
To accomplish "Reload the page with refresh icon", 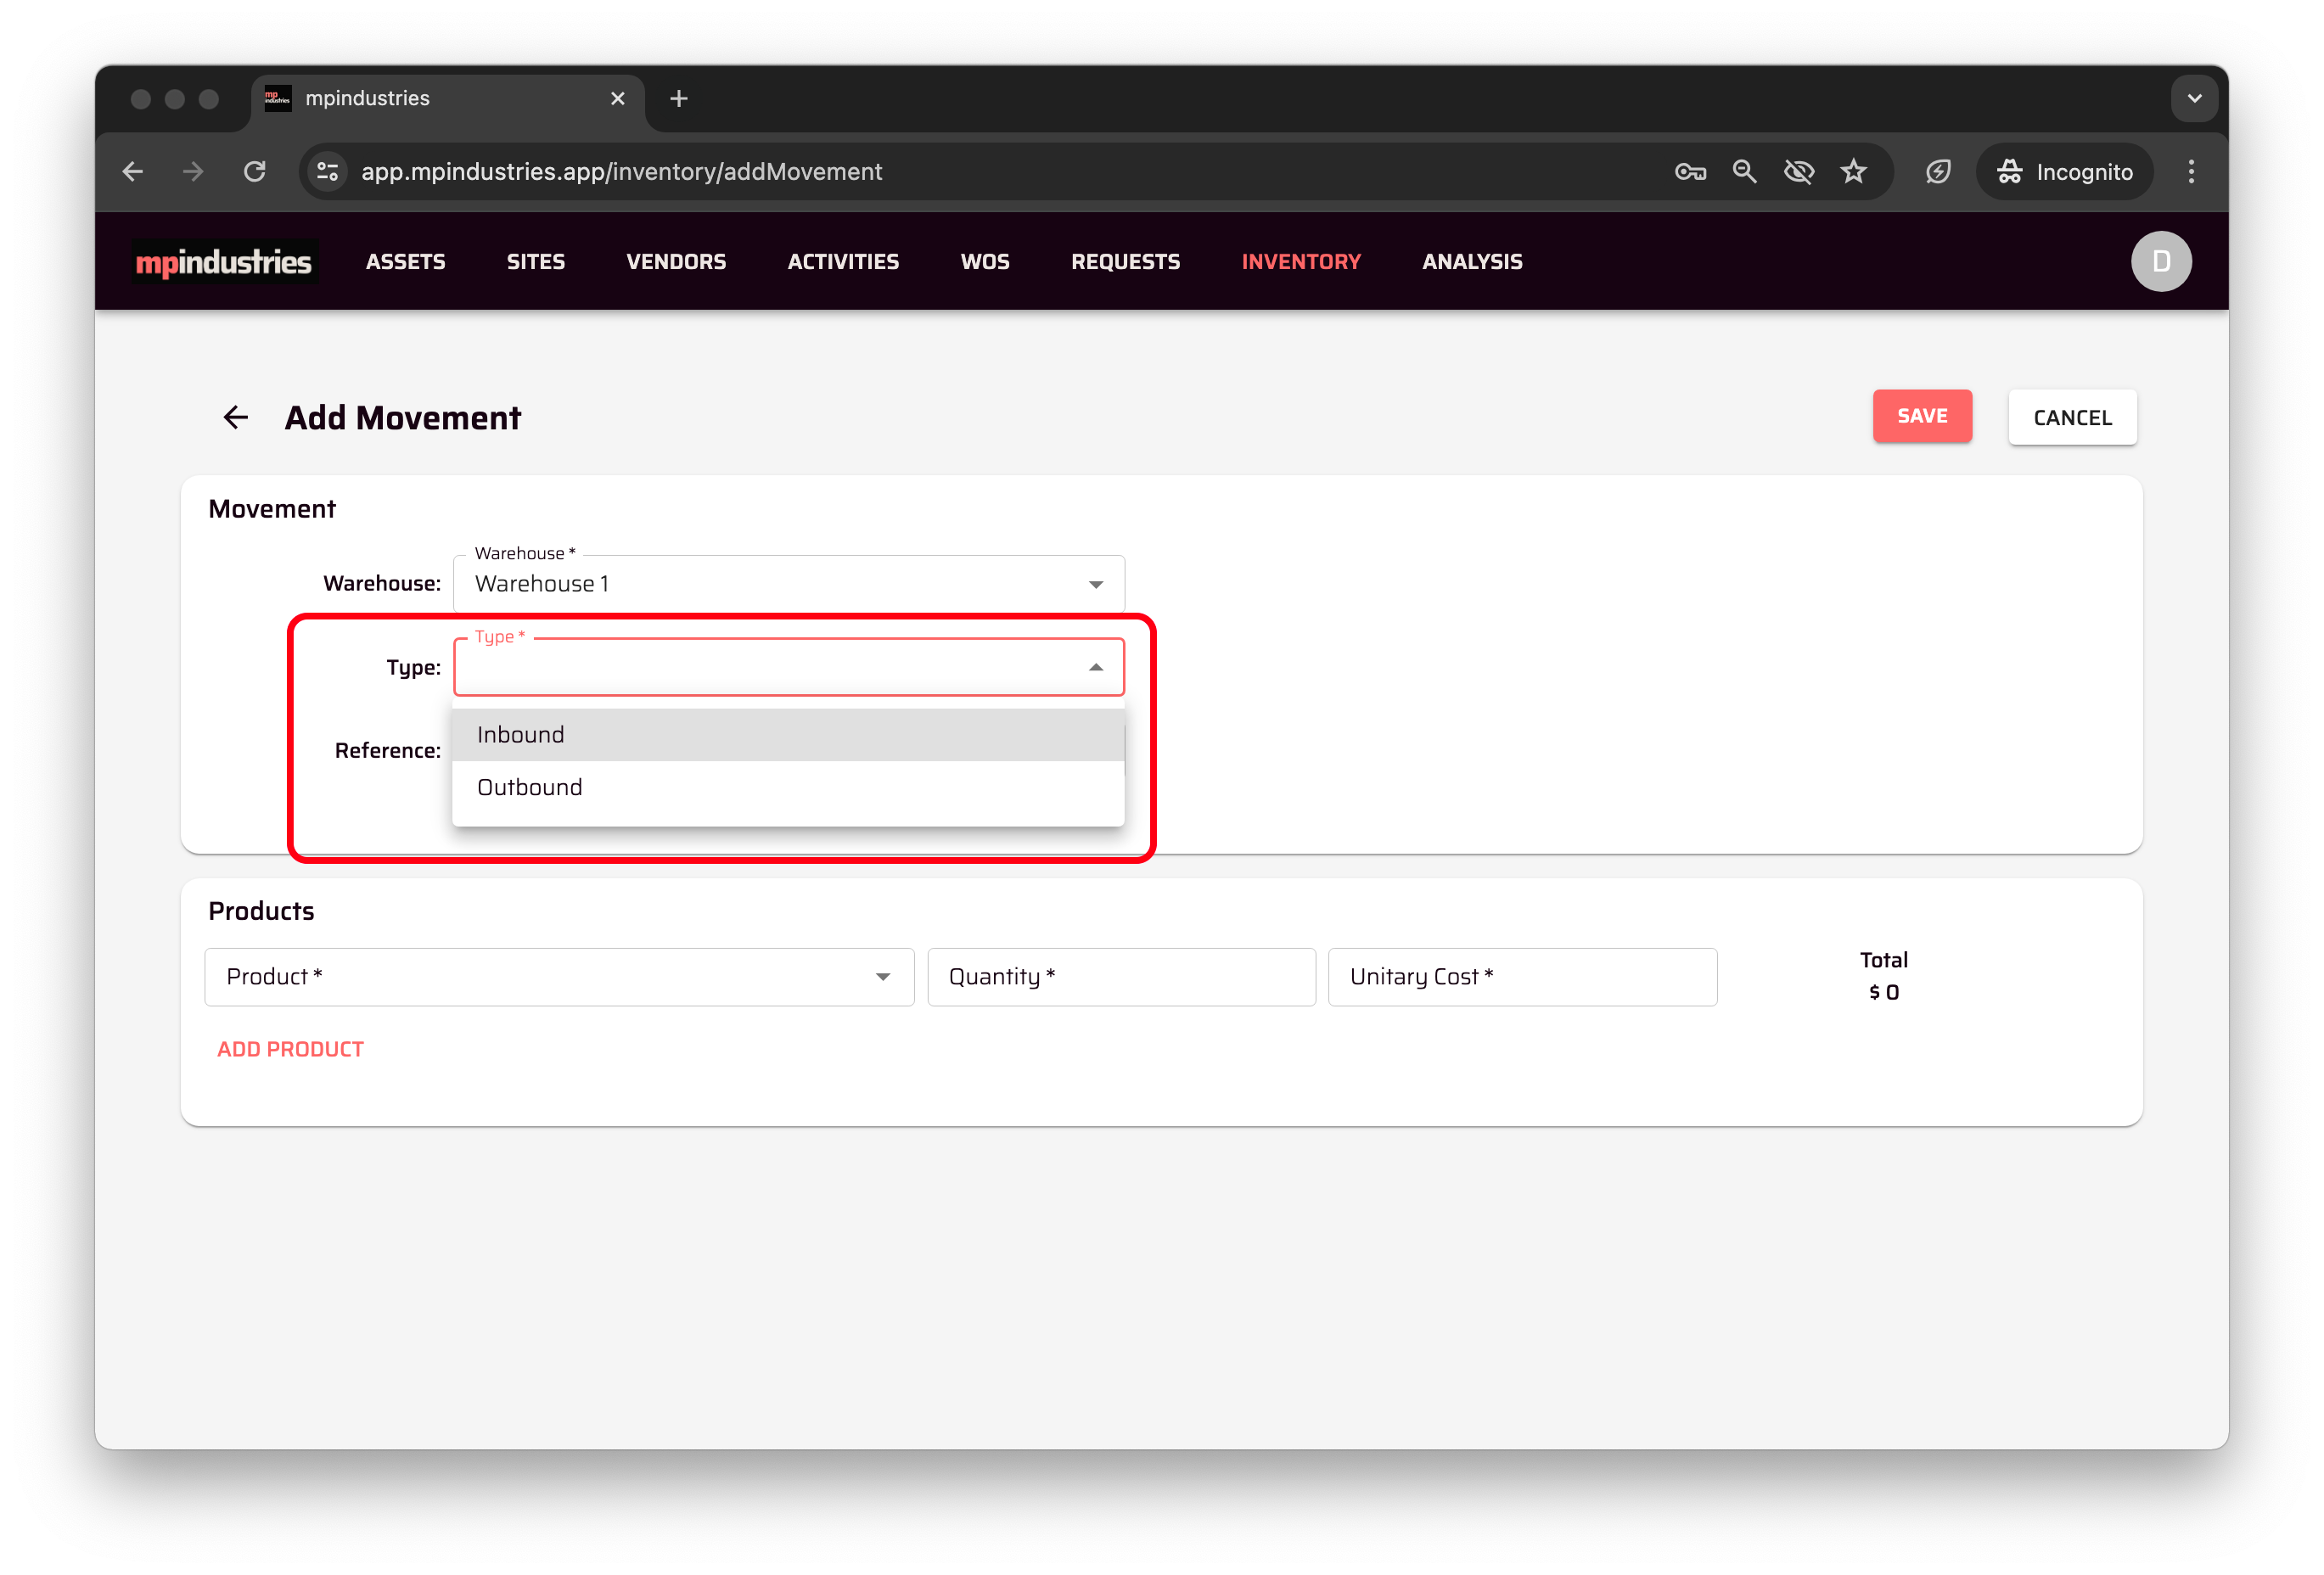I will click(255, 172).
